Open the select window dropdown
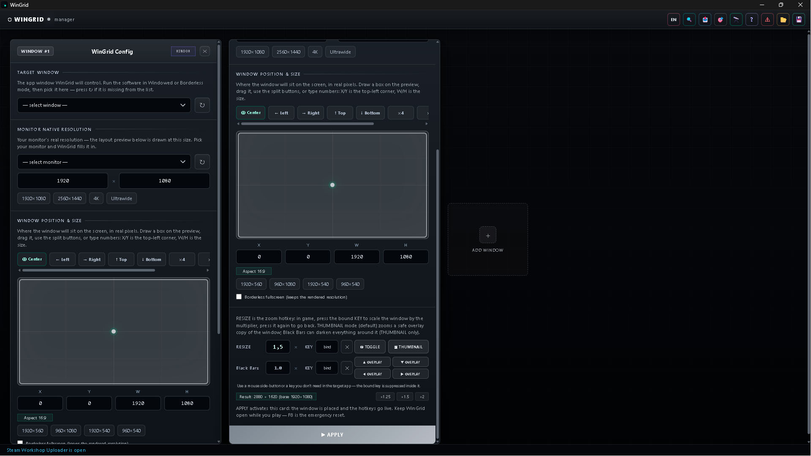Viewport: 811px width, 456px height. [x=104, y=105]
